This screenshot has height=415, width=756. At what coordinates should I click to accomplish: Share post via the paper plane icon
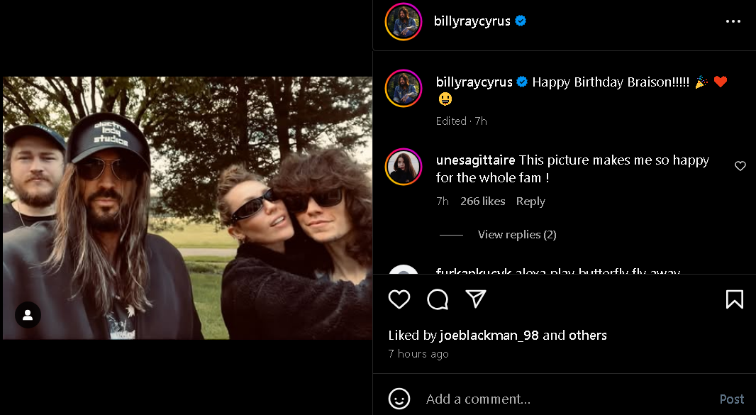[x=476, y=299]
